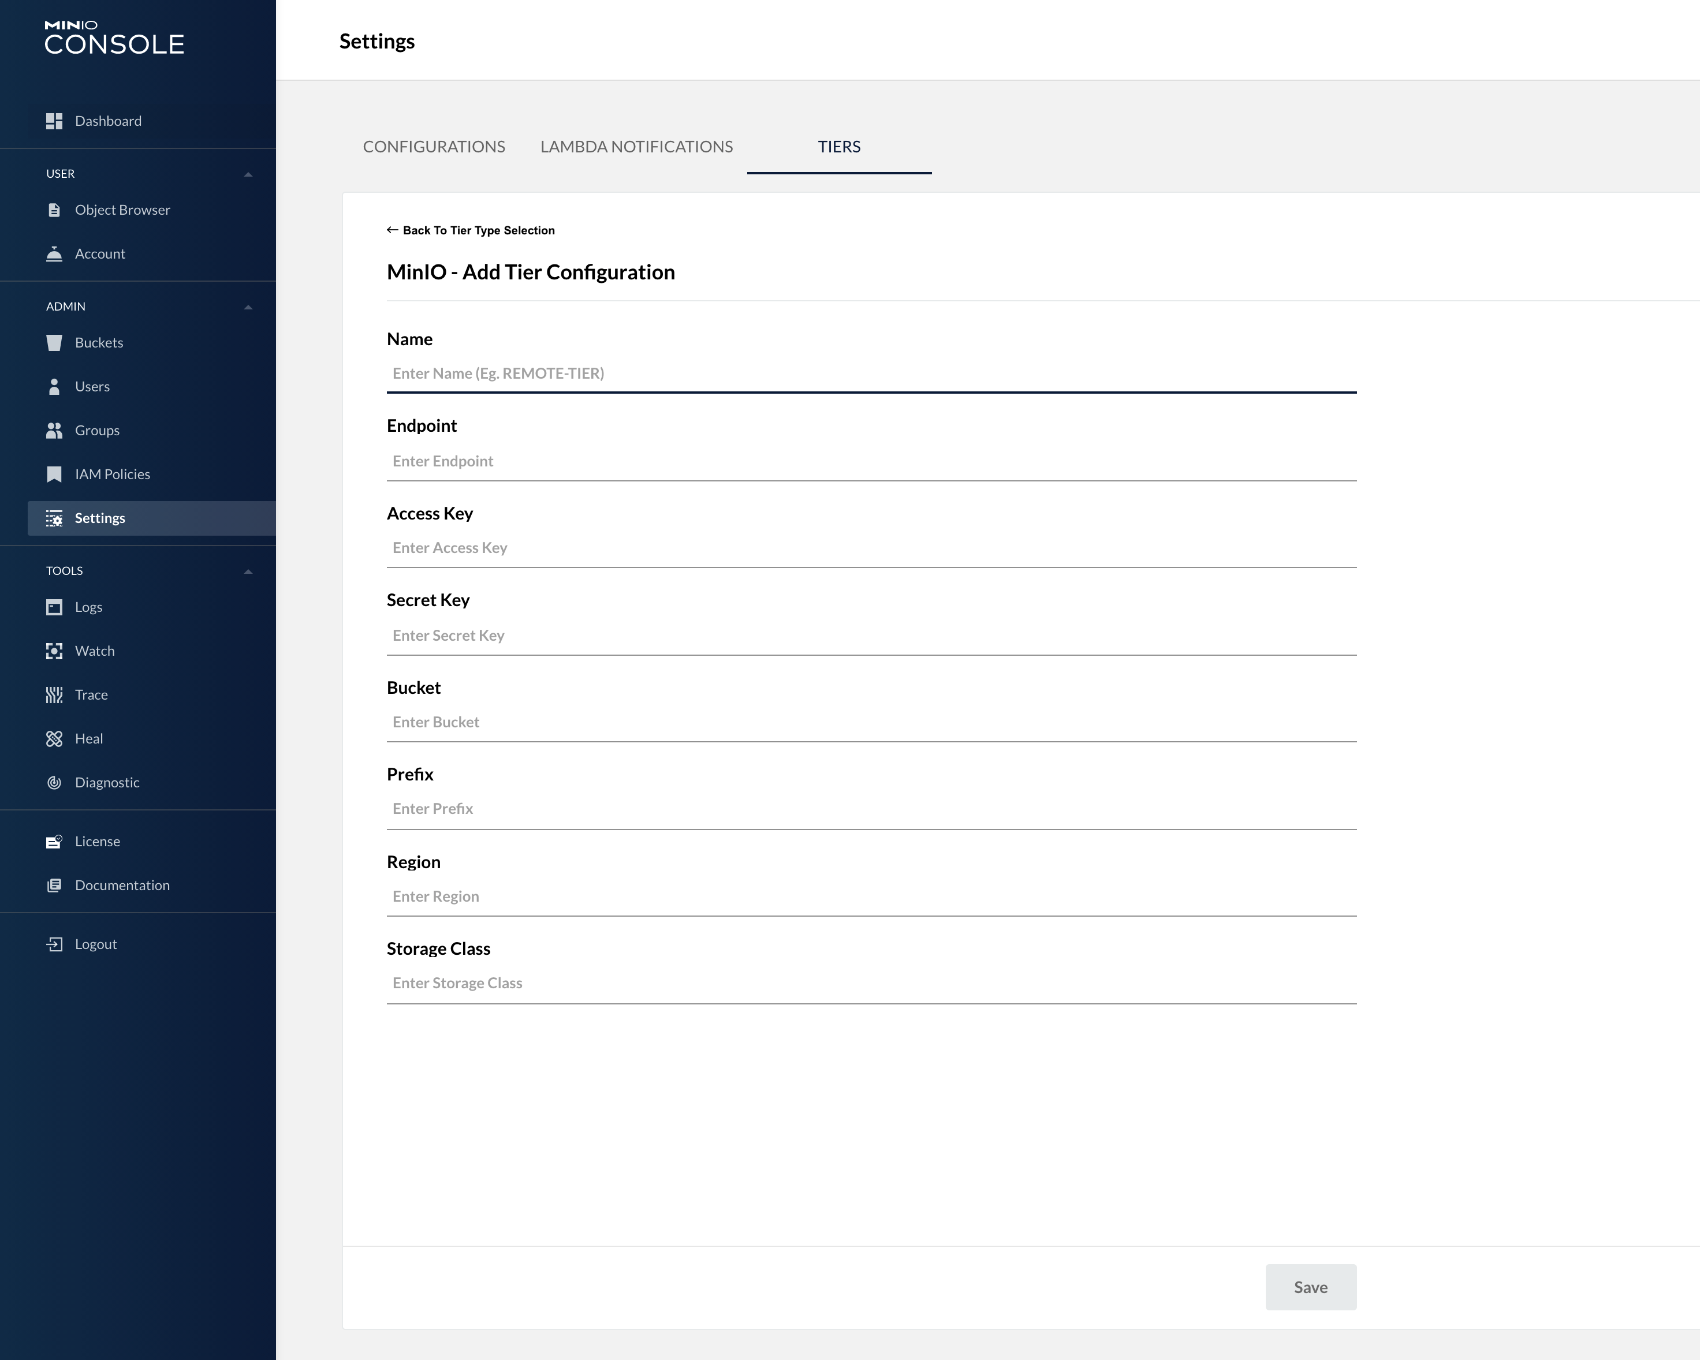Click the Documentation pages icon
Viewport: 1700px width, 1360px height.
[x=54, y=886]
